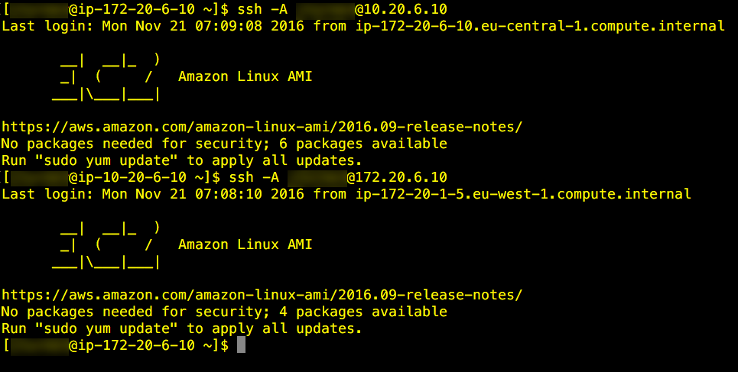Image resolution: width=738 pixels, height=372 pixels.
Task: Click the eu-west-1 hostname in last login
Action: (523, 194)
